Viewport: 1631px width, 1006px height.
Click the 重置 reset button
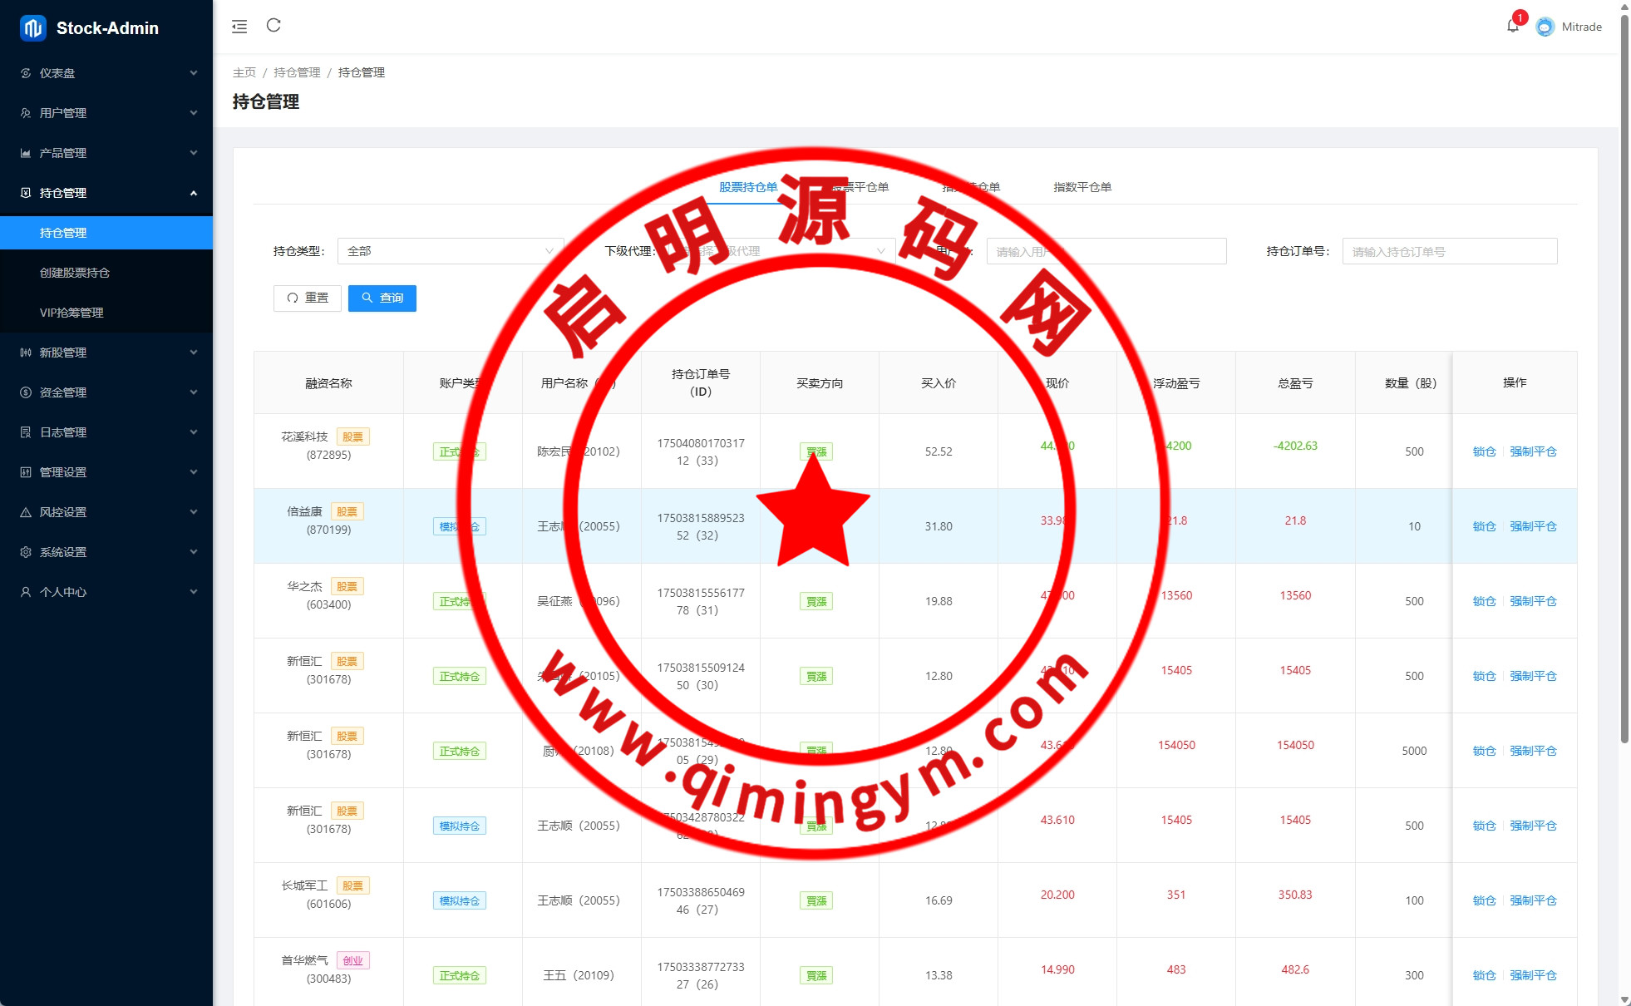click(x=308, y=298)
